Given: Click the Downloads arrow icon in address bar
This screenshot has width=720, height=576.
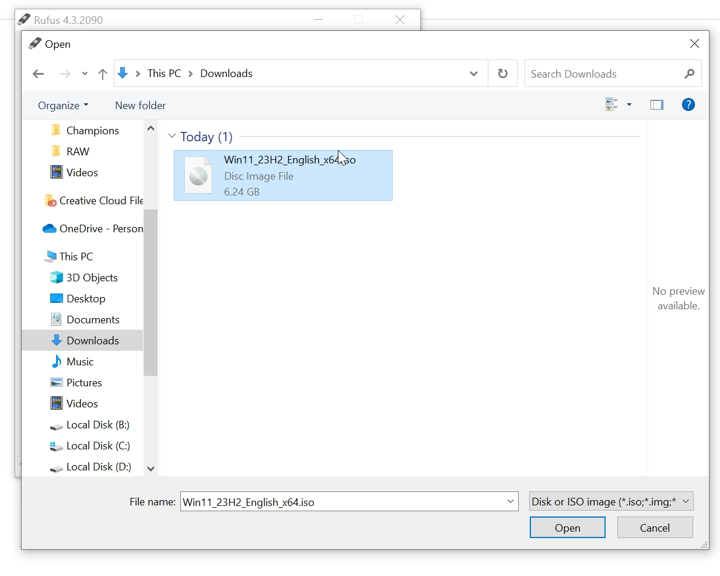Looking at the screenshot, I should (x=123, y=73).
